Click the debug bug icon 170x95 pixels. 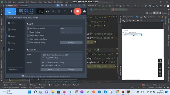tap(110, 6)
